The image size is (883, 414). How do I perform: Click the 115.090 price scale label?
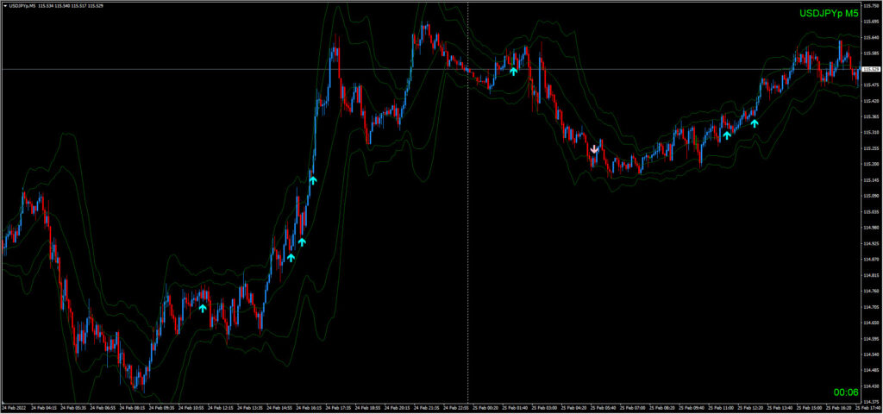(871, 196)
